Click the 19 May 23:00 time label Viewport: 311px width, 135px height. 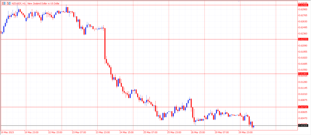click(31, 132)
